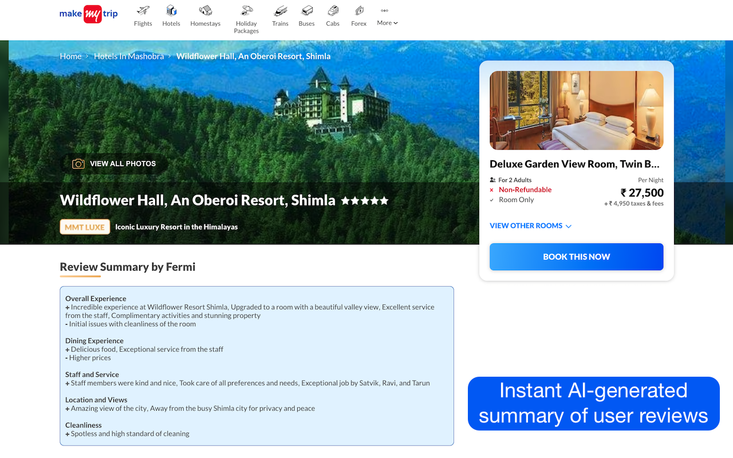Open Hotels In Mashobra breadcrumb

click(129, 56)
